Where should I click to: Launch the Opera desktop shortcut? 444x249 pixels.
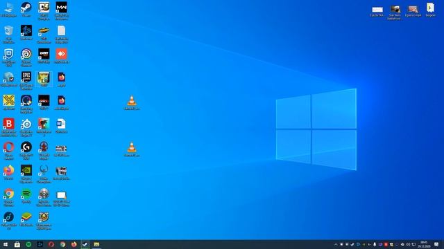[9, 151]
